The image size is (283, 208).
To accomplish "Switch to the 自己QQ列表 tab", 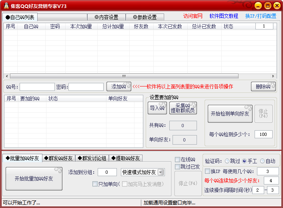I will (20, 17).
